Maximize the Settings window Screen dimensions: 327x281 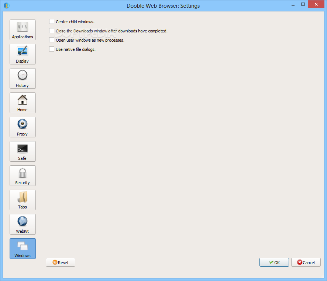[303, 4]
